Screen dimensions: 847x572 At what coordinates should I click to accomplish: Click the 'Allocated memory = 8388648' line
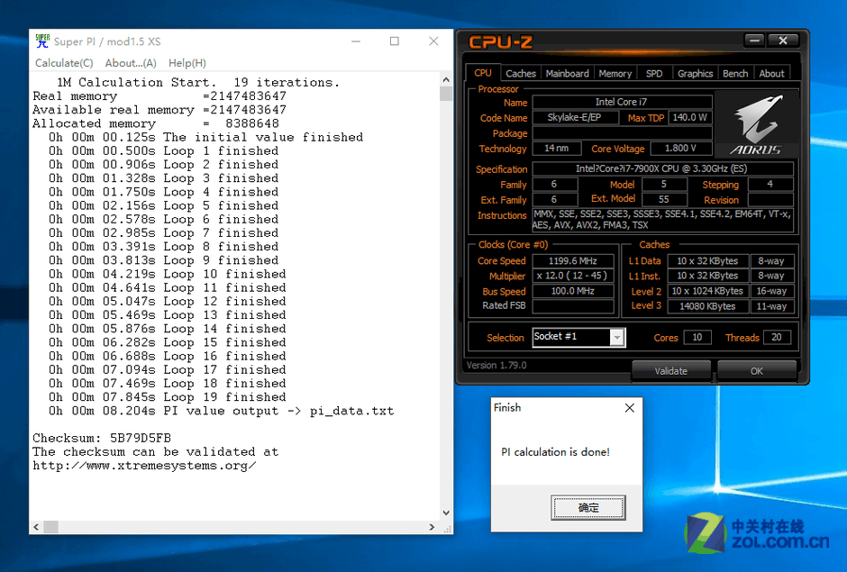[x=156, y=123]
